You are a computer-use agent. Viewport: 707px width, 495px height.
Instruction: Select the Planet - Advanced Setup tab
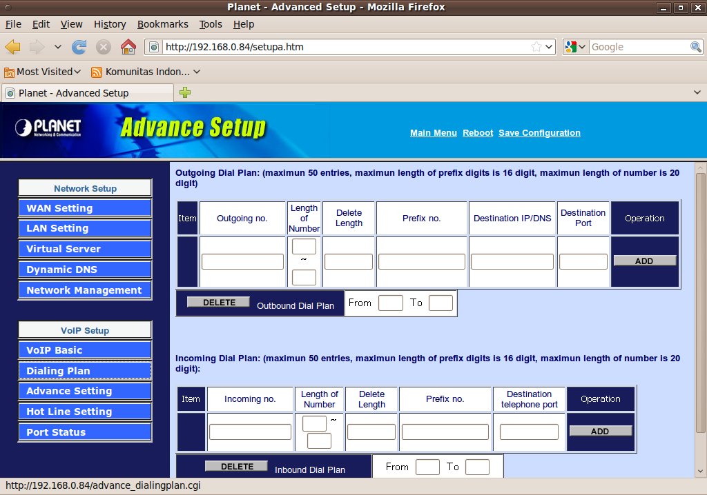pos(88,93)
